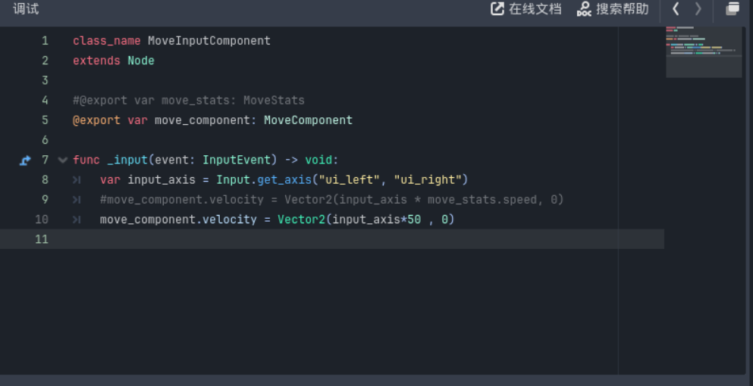The image size is (753, 386).
Task: Click the floating window icon in the top-right corner
Action: pyautogui.click(x=733, y=9)
